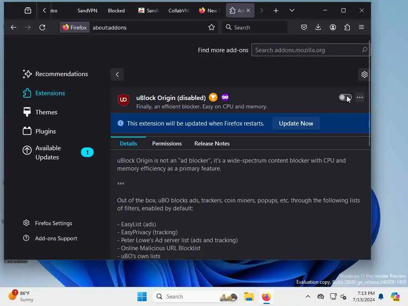Expand the list all tabs dropdown arrow
Viewport: 408px width, 306px height.
point(292,10)
